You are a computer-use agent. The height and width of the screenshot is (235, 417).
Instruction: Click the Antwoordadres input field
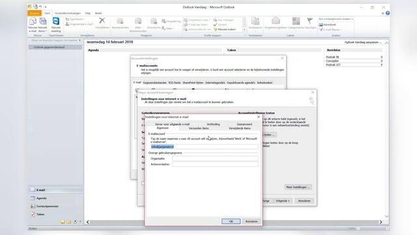(x=215, y=164)
